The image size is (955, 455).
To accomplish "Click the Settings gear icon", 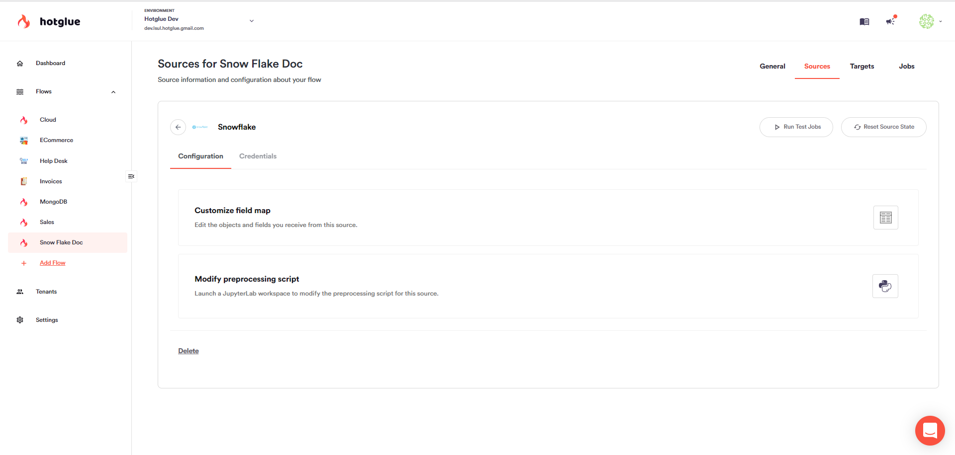I will tap(20, 320).
